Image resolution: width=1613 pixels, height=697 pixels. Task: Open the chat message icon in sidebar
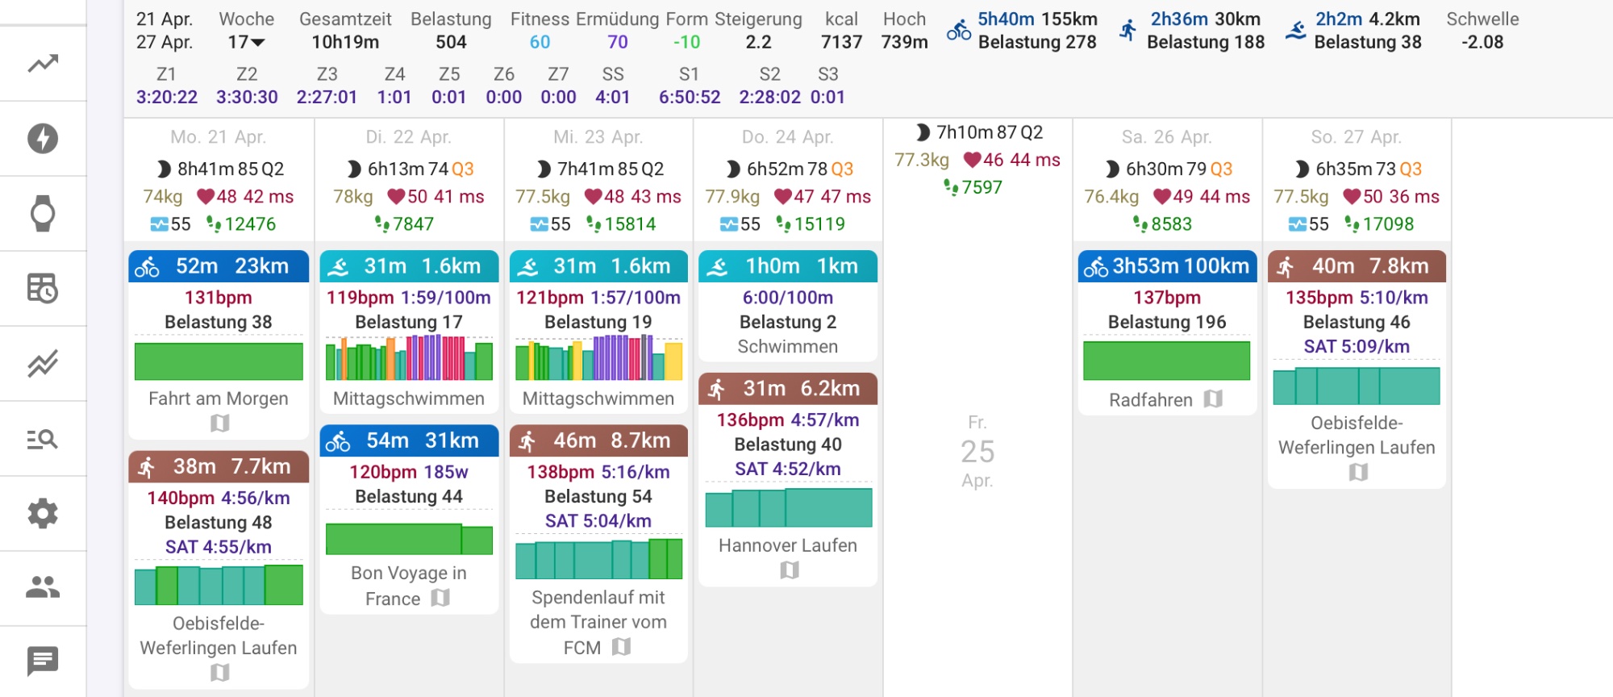click(43, 662)
